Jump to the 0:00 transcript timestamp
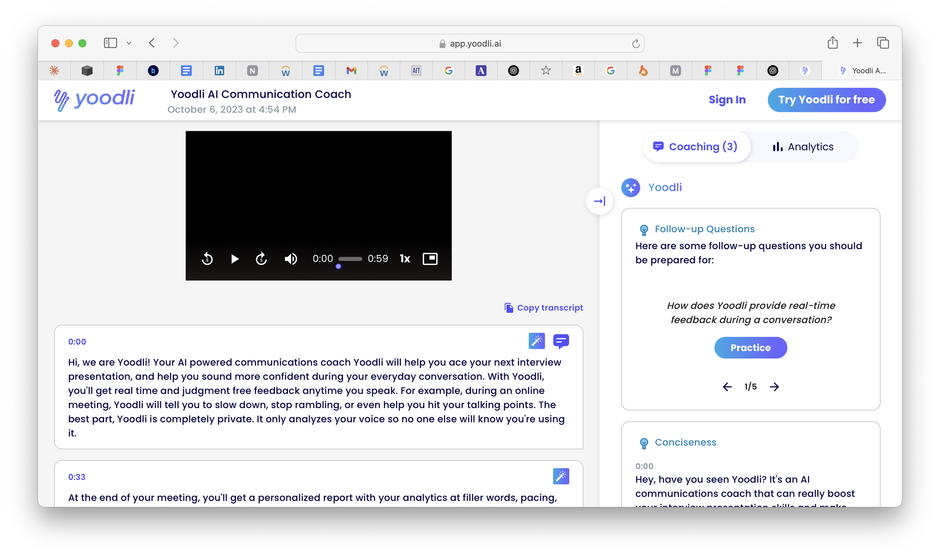Screen dimensions: 940x557 77,342
